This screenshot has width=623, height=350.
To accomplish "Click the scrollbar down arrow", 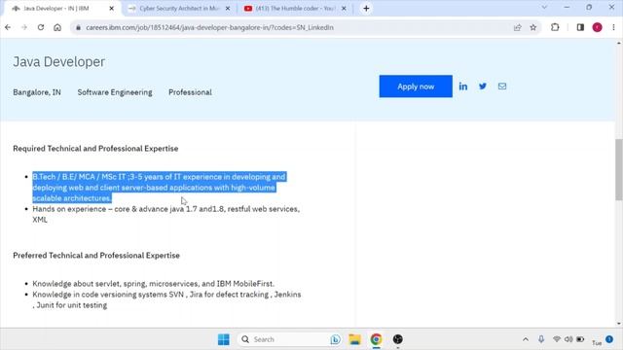I will click(x=619, y=324).
